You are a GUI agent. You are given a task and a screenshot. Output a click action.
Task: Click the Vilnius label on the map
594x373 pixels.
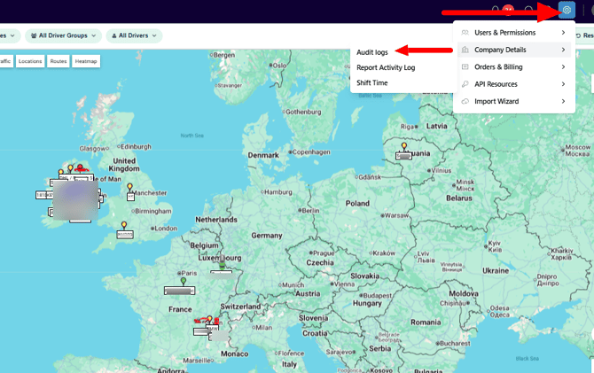click(x=442, y=171)
